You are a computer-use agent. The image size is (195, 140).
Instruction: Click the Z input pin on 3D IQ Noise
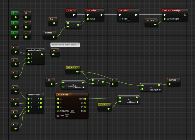coord(58,107)
